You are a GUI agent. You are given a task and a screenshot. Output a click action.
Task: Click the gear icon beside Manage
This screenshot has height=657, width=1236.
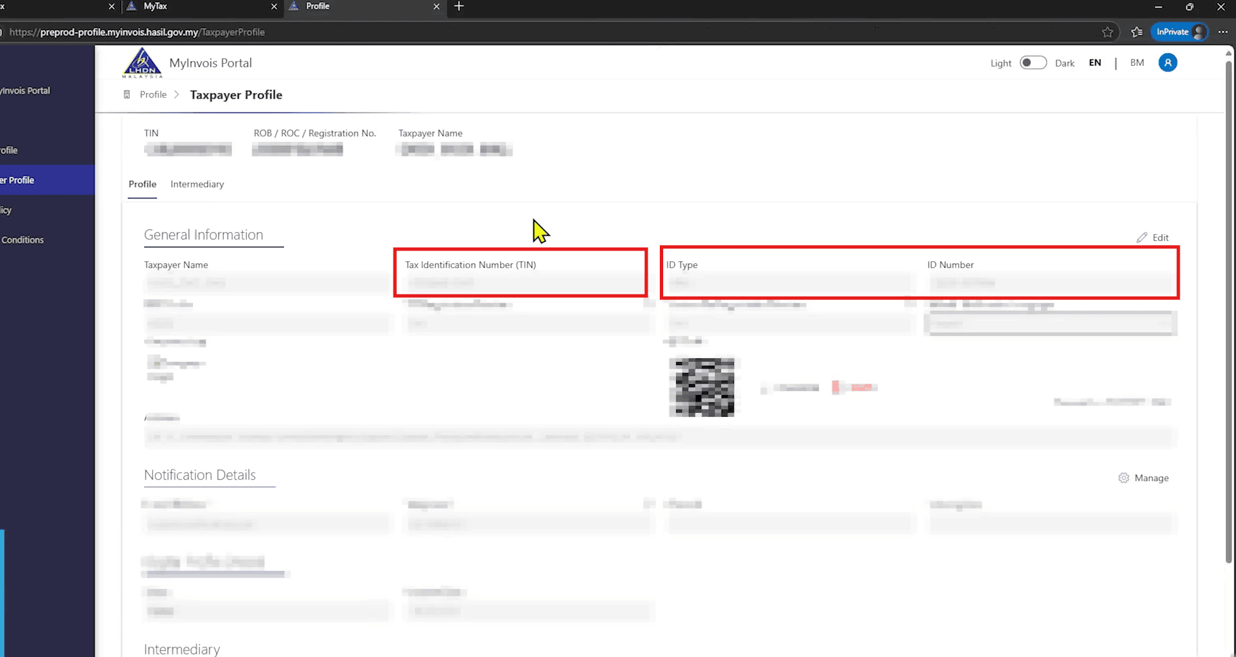(x=1123, y=478)
